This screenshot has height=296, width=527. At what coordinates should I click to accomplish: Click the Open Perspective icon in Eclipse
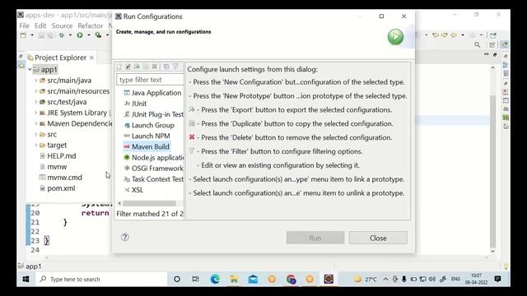[492, 44]
